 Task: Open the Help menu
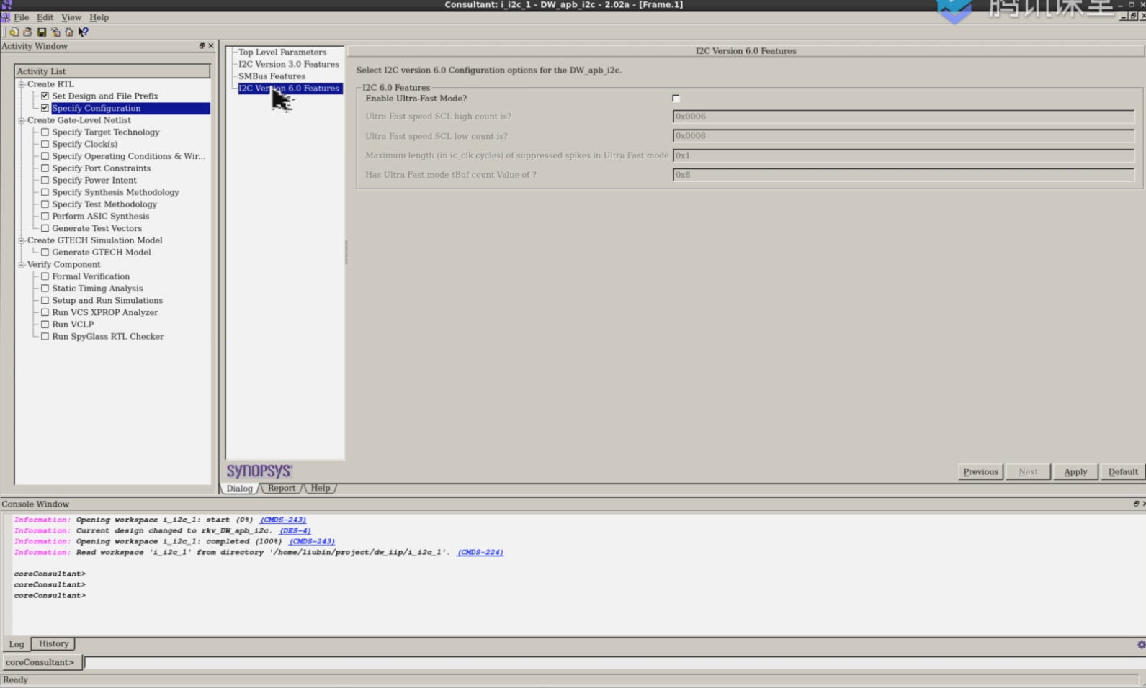point(99,17)
